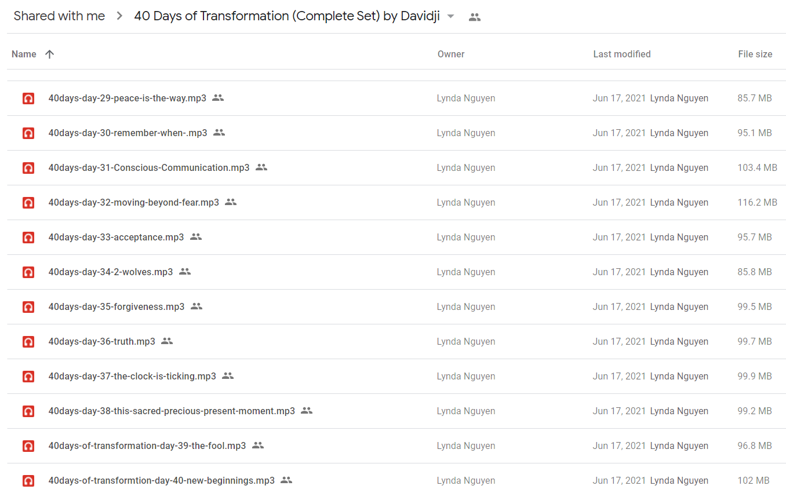Viewport: 786px width, 493px height.
Task: Open folder dropdown arrow next to Davidji title
Action: point(451,16)
